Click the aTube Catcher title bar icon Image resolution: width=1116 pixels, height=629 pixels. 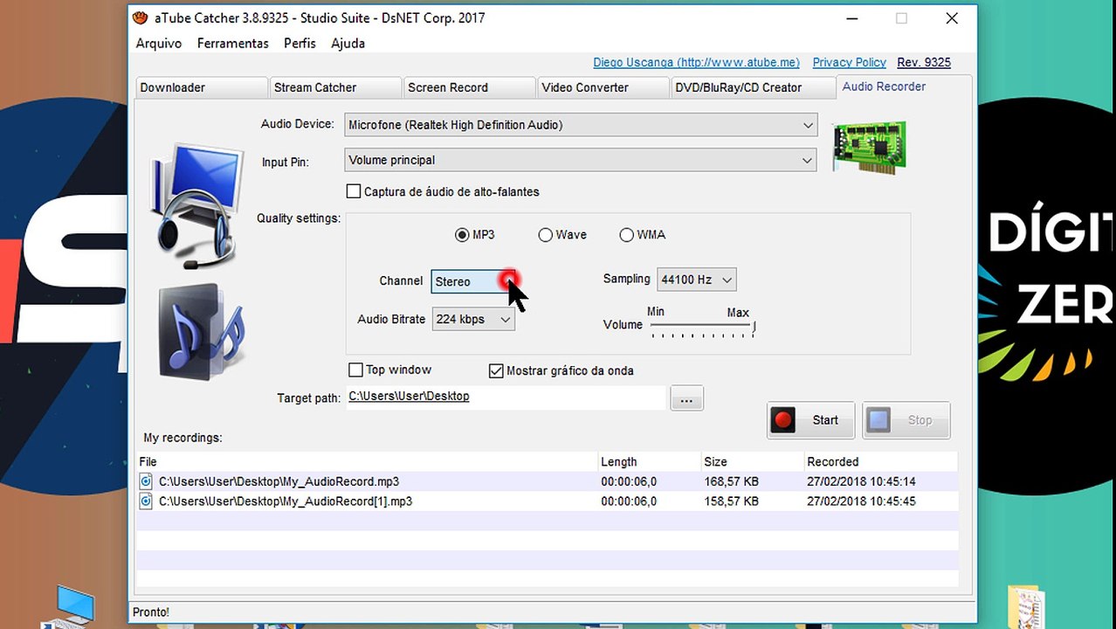pyautogui.click(x=140, y=17)
